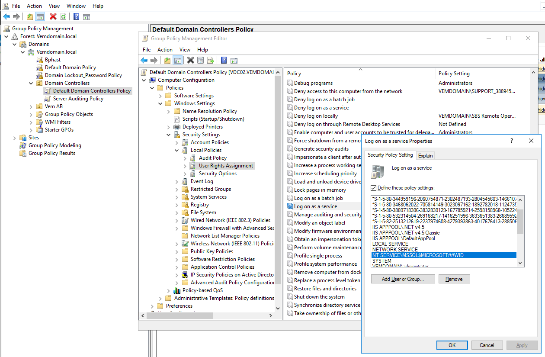
Task: Click the Add User or Group button
Action: pos(403,279)
